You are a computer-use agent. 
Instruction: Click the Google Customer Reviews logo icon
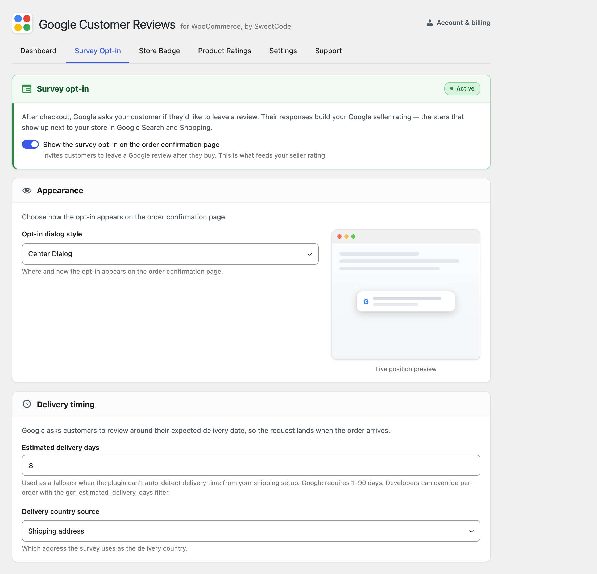(x=22, y=23)
